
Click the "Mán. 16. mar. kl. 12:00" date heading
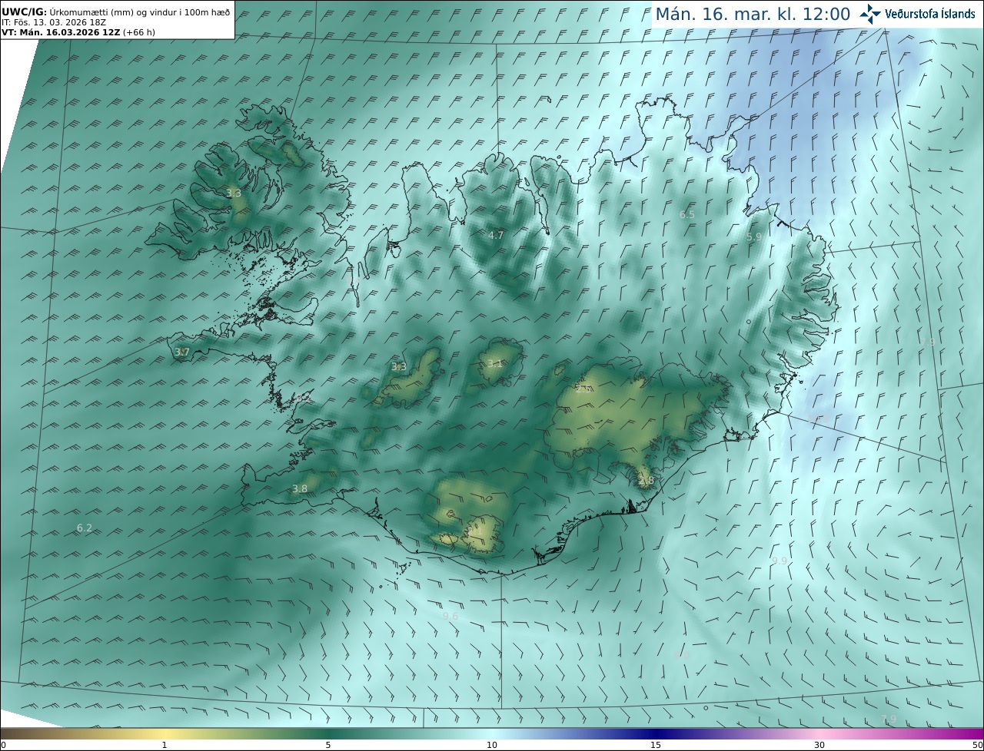click(753, 14)
